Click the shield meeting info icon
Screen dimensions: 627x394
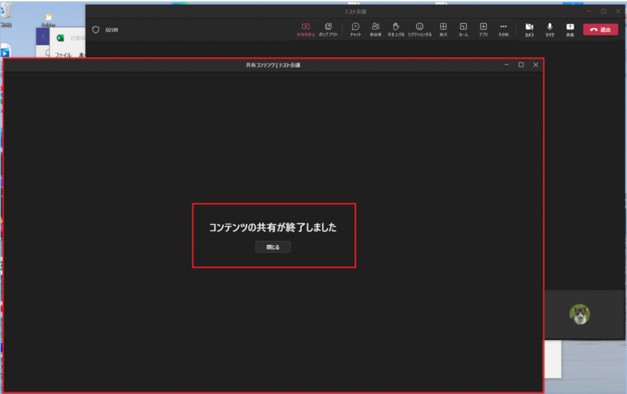[96, 29]
